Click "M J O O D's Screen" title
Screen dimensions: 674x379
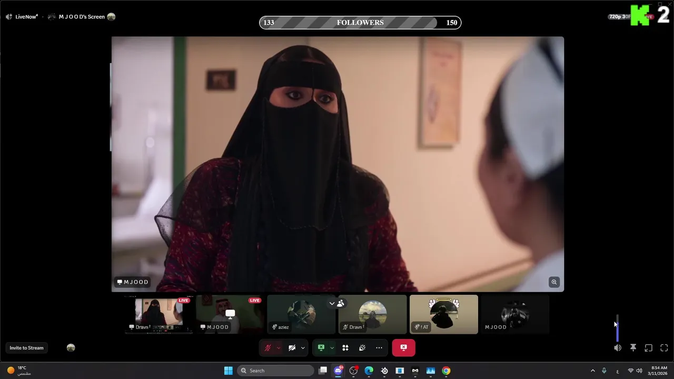click(x=82, y=17)
